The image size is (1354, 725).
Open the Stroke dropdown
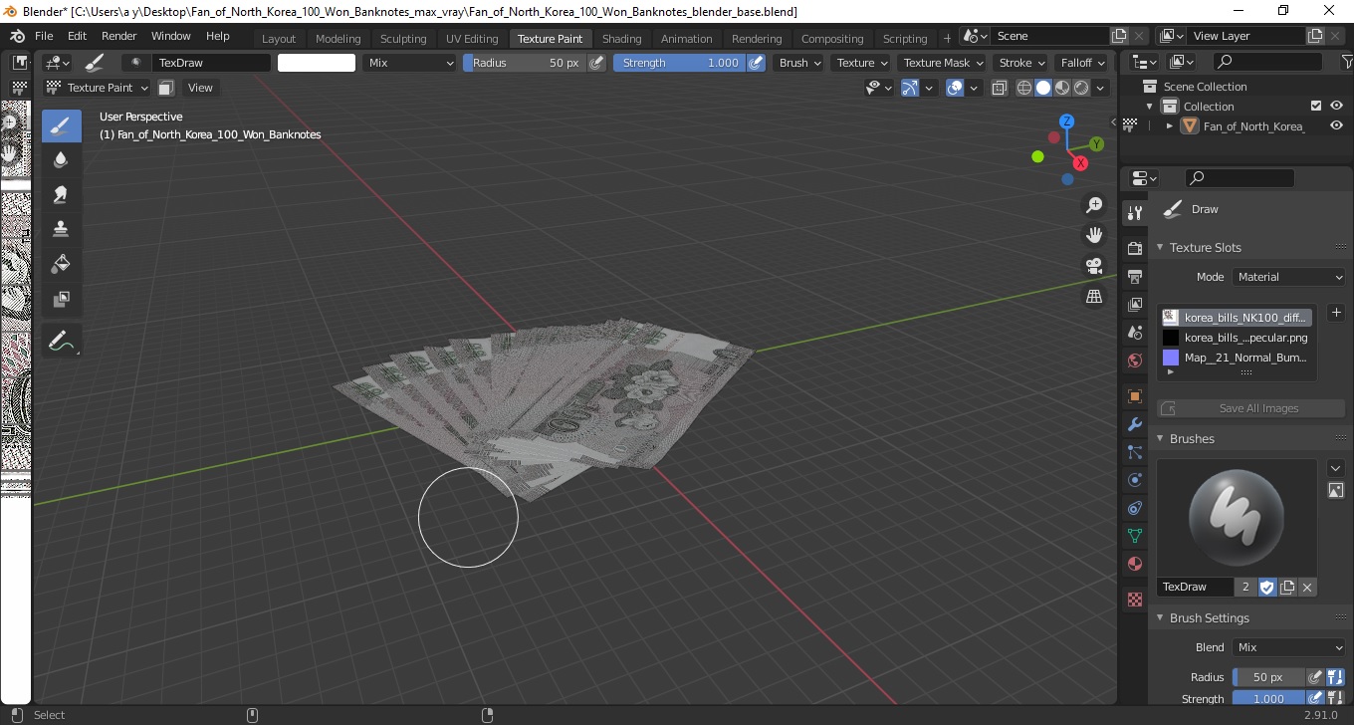tap(1021, 63)
